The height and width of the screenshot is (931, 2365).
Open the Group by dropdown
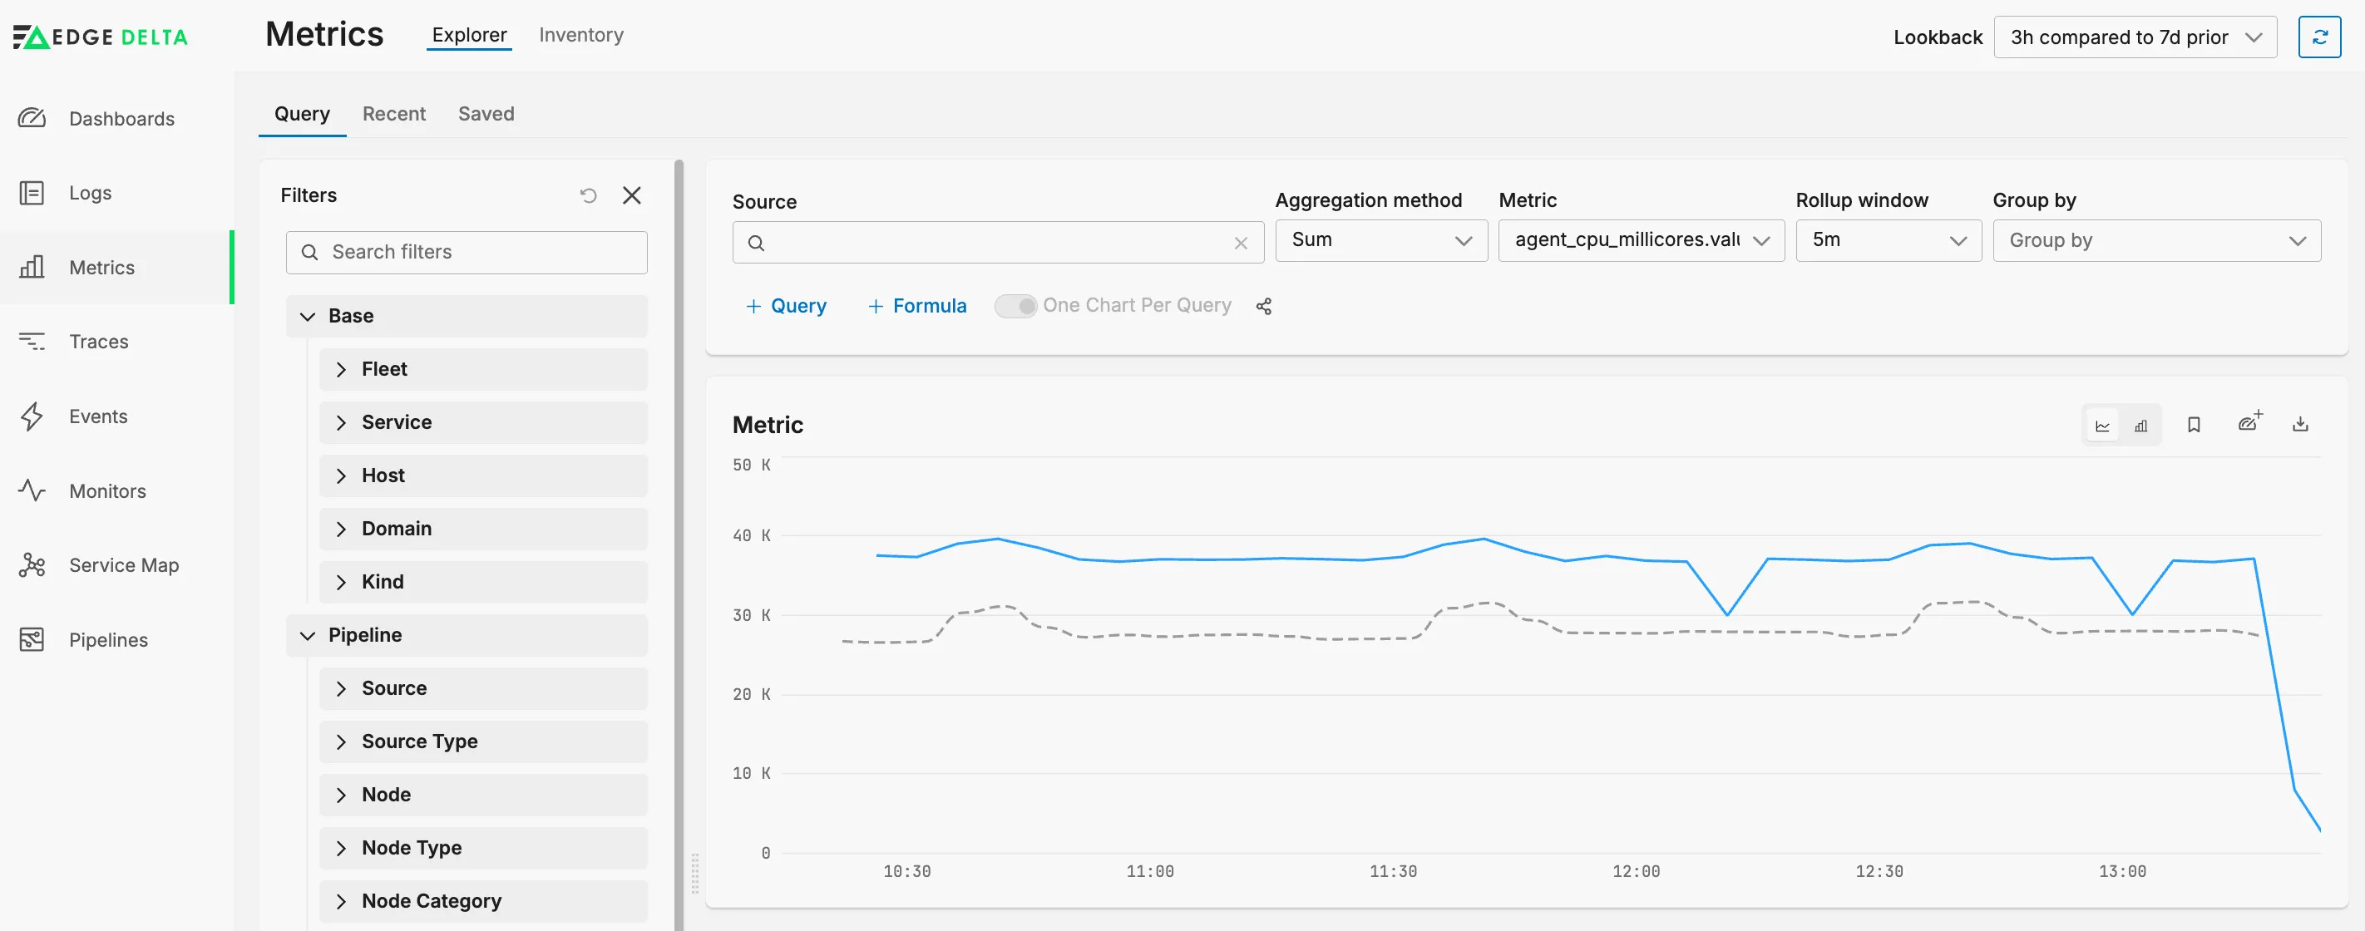(2156, 240)
